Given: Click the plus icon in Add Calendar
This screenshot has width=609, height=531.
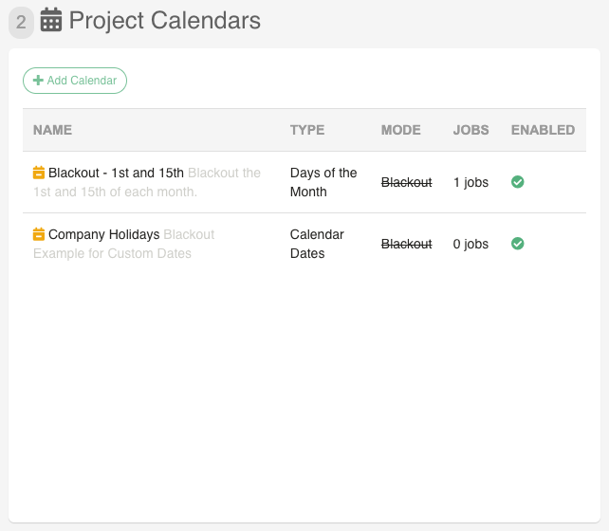Looking at the screenshot, I should coord(38,81).
